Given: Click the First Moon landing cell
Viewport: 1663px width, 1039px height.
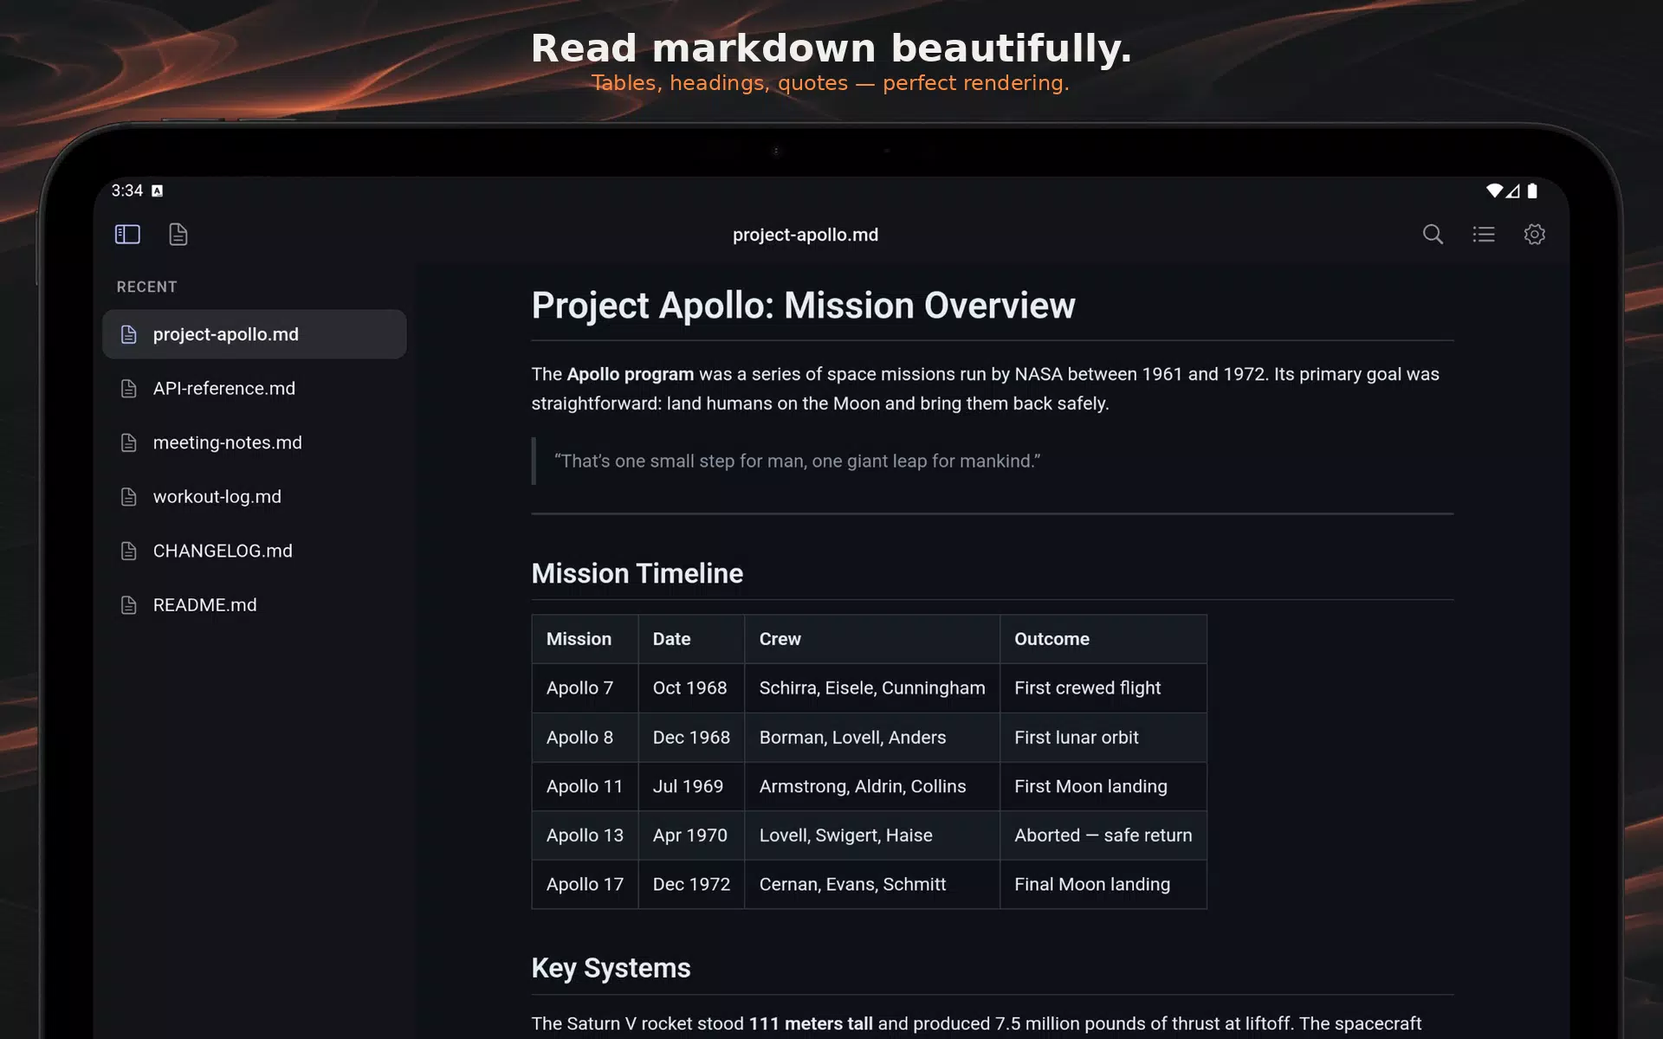Looking at the screenshot, I should coord(1103,786).
